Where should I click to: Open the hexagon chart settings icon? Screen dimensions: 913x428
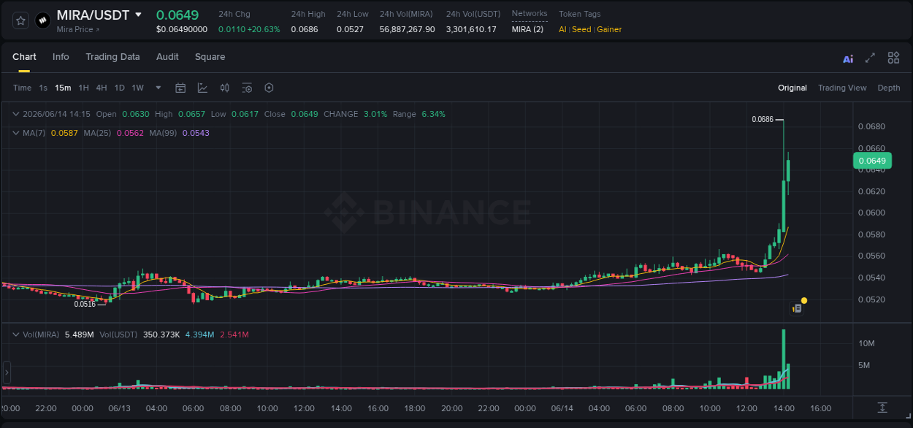[x=269, y=88]
